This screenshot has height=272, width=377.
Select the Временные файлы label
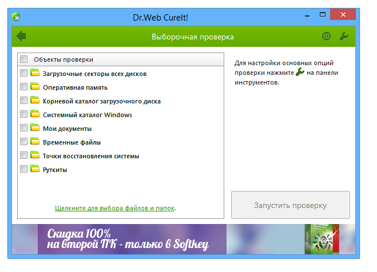tap(72, 142)
